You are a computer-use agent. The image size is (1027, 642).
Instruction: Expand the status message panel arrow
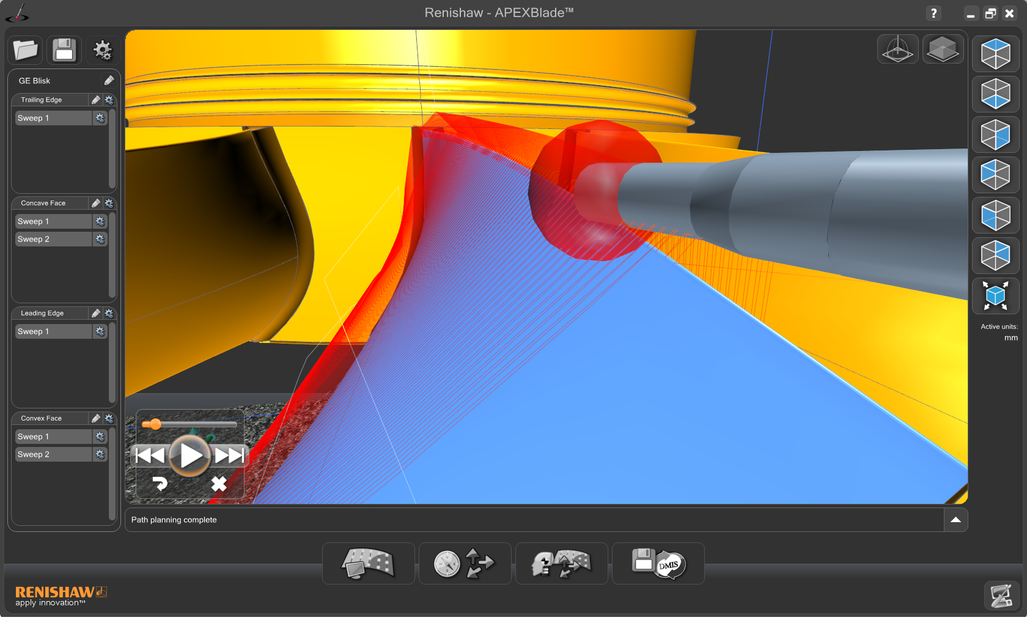point(955,520)
